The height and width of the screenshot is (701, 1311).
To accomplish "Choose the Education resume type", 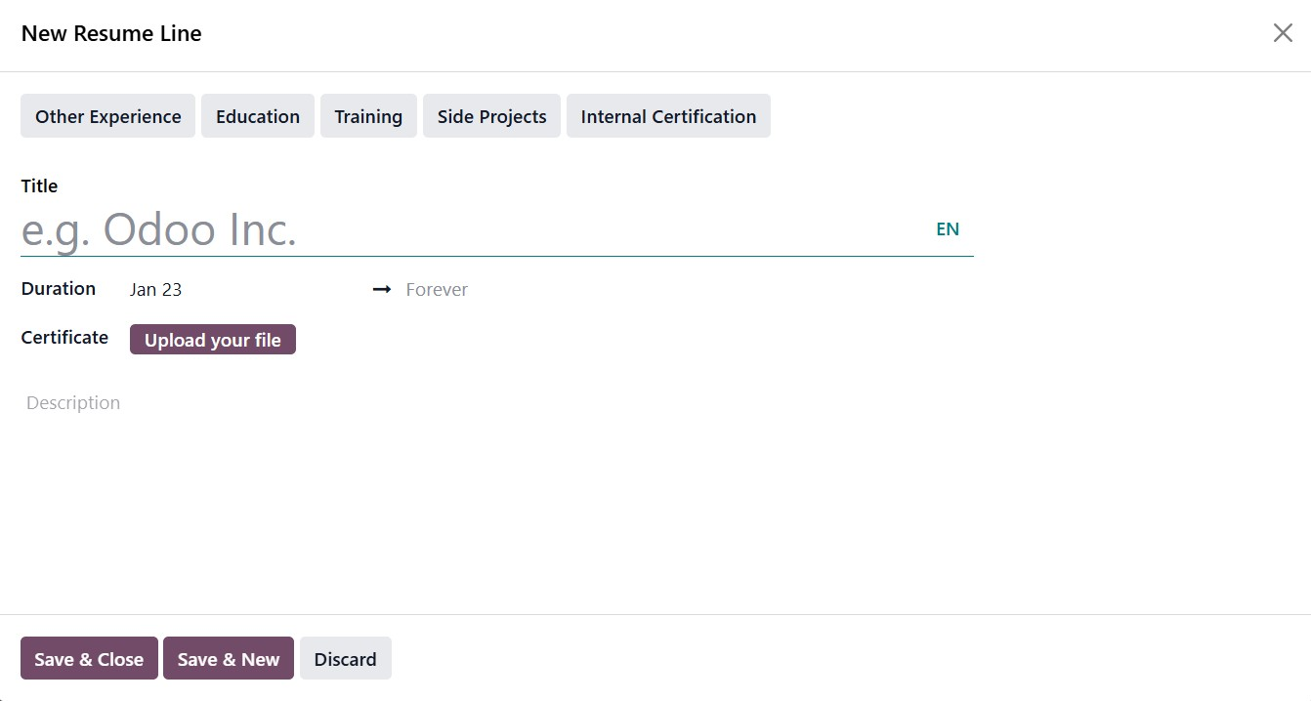I will point(258,116).
